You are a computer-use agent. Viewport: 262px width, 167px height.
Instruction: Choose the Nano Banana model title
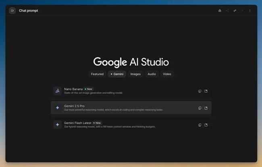73,89
